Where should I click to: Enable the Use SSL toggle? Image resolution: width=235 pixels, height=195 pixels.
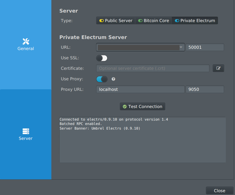pos(102,58)
